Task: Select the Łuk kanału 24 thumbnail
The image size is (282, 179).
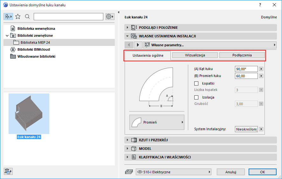Action: pos(29,114)
